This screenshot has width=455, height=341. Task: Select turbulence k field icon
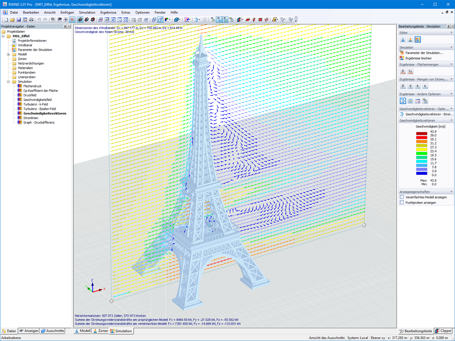pyautogui.click(x=418, y=86)
